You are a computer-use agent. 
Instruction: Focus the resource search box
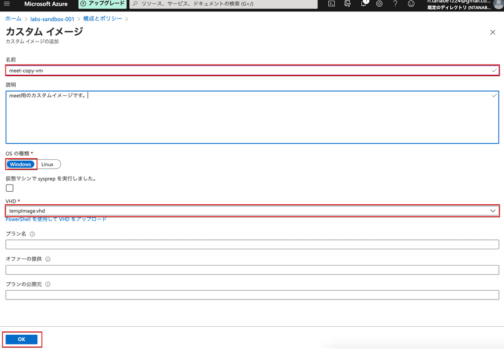point(223,4)
